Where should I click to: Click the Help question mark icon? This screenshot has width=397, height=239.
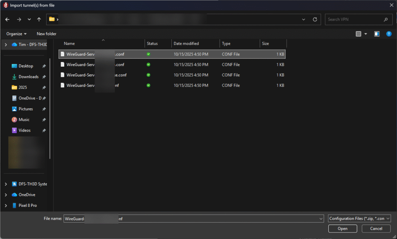pyautogui.click(x=389, y=34)
